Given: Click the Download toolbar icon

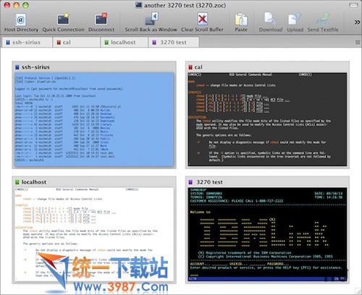Looking at the screenshot, I should pyautogui.click(x=271, y=23).
